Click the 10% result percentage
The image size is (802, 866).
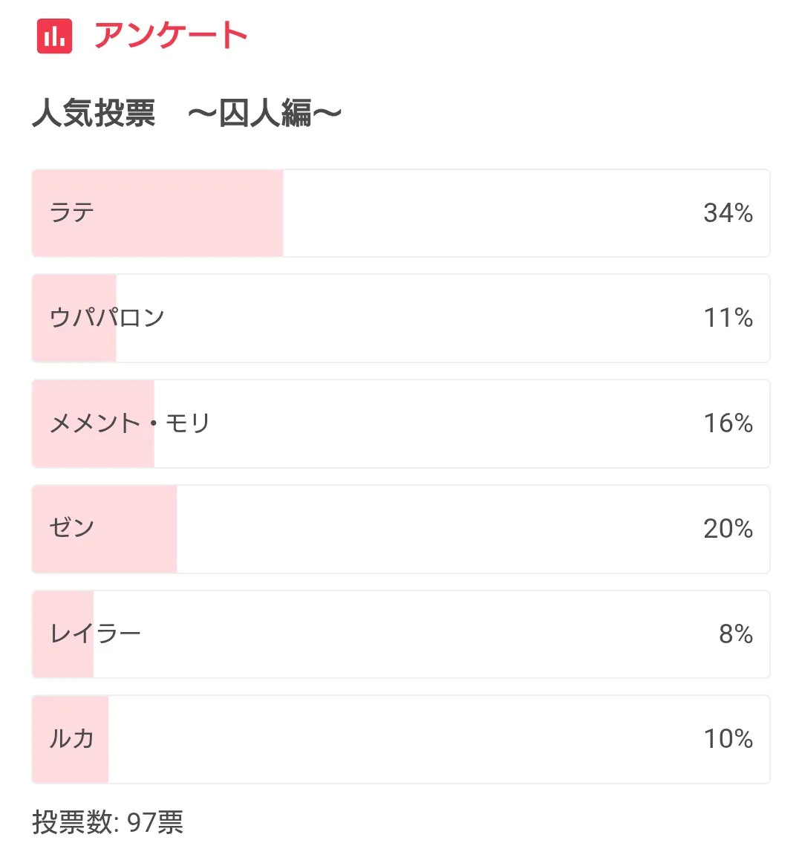click(728, 739)
